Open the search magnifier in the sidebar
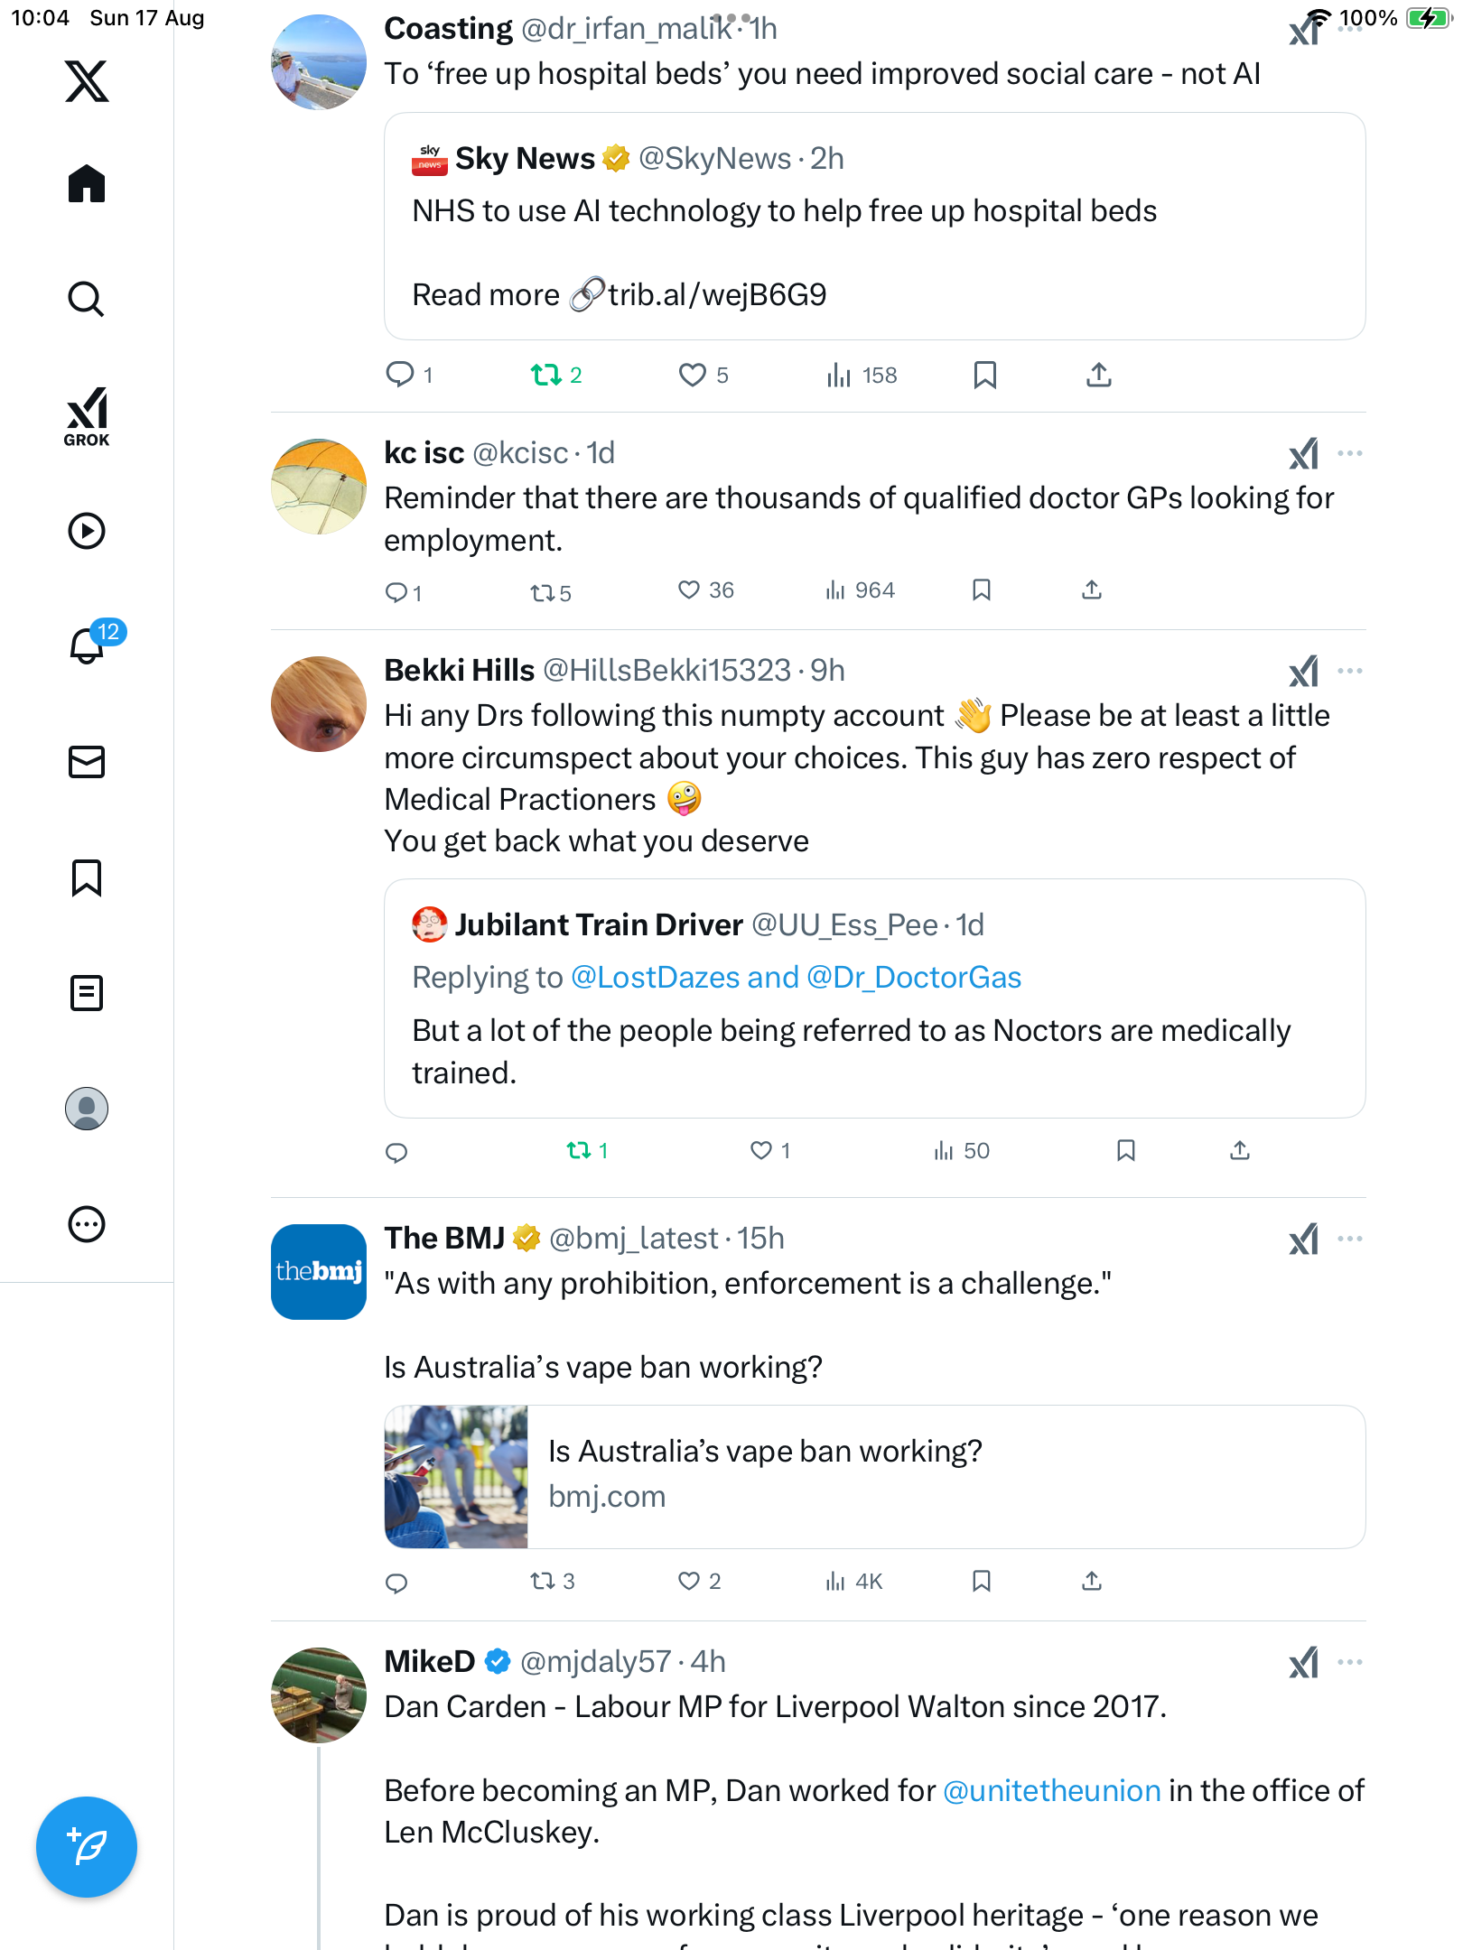1463x1950 pixels. [87, 299]
